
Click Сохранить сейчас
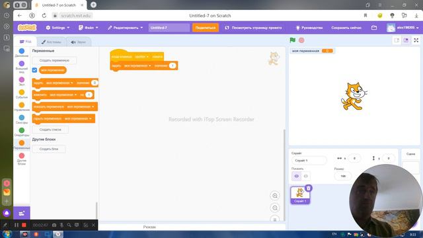346,28
